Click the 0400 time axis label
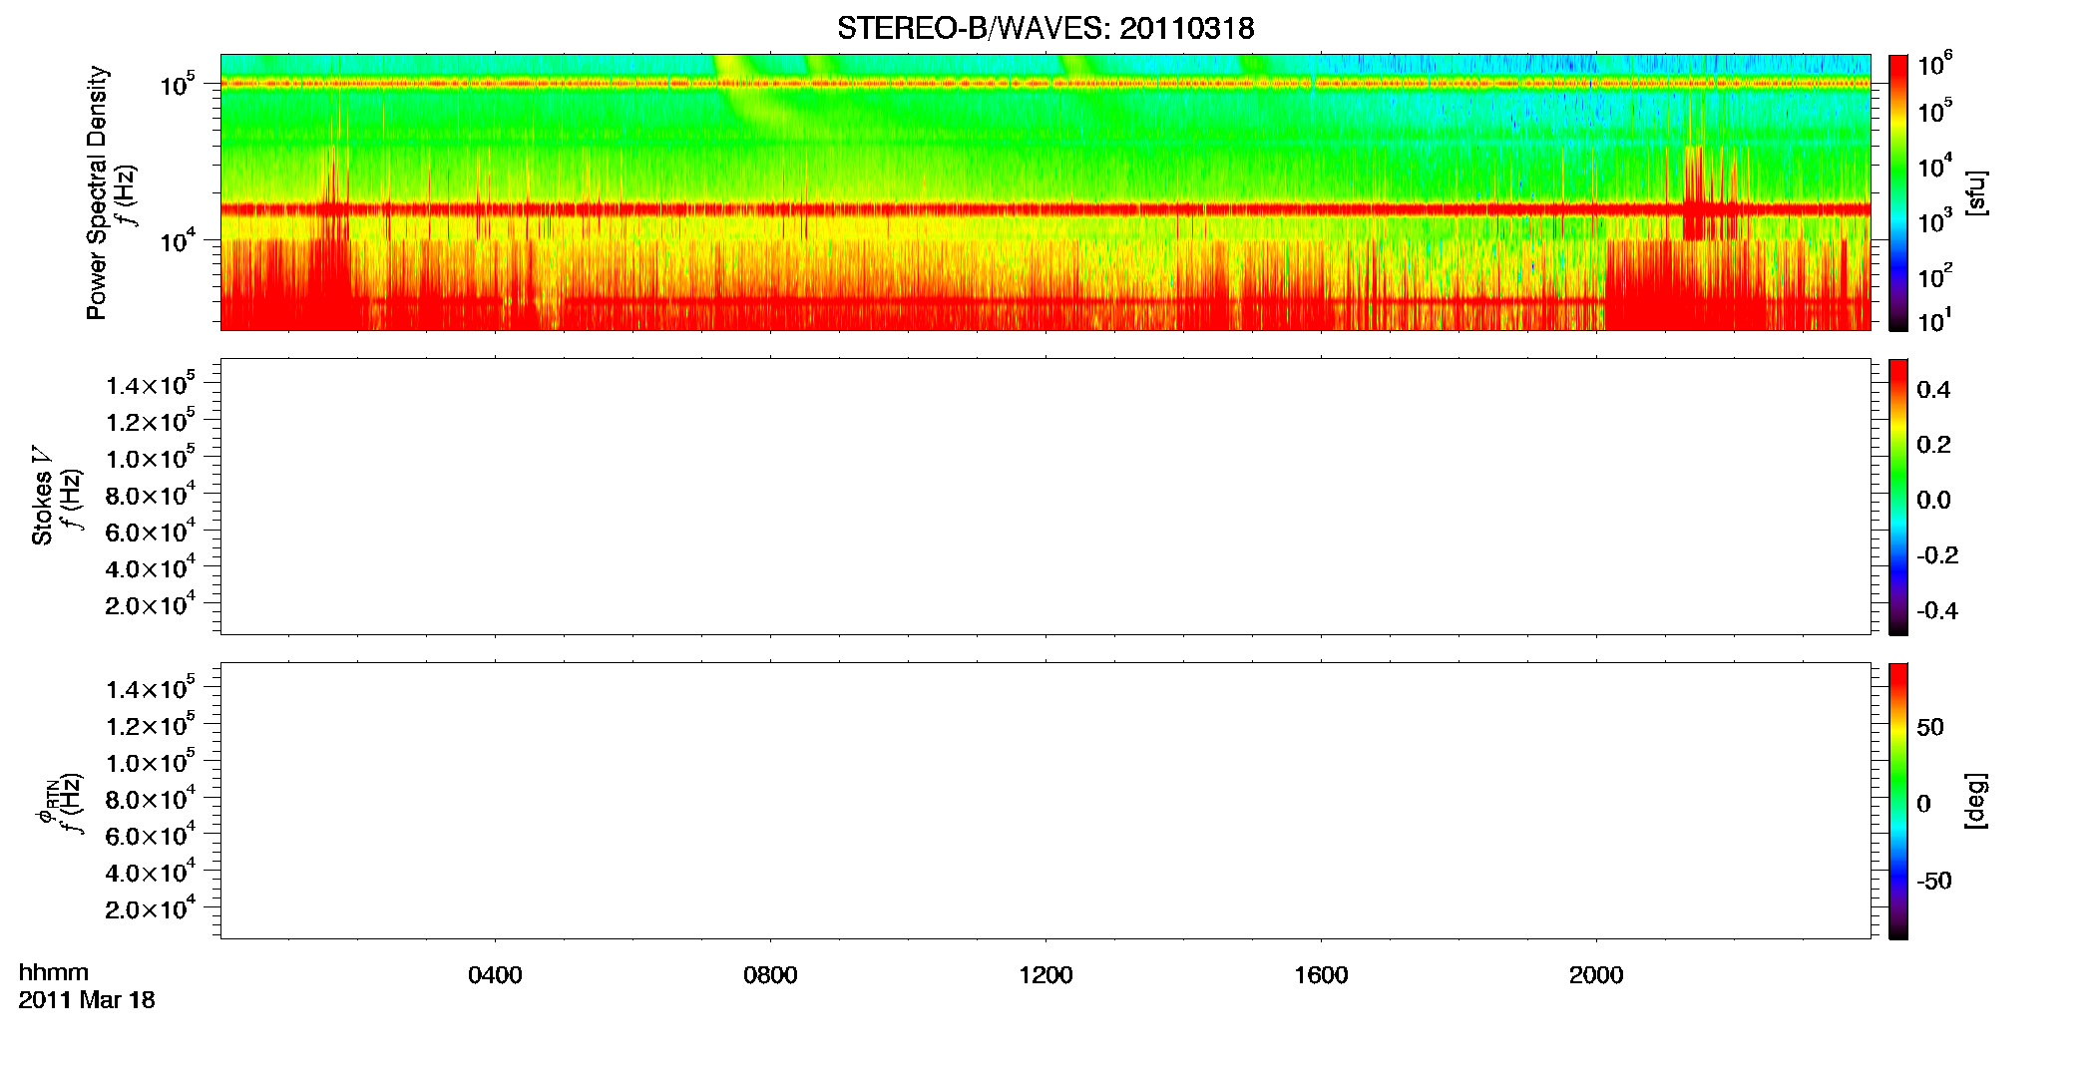This screenshot has width=2091, height=1077. coord(495,975)
